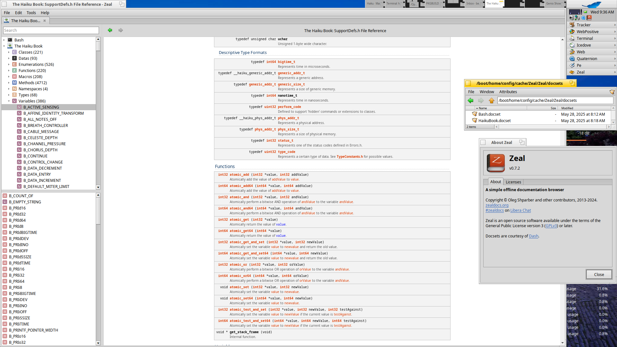Select B_PRINTF_POINTER_WIDTH in results list
This screenshot has width=617, height=347.
pos(33,330)
